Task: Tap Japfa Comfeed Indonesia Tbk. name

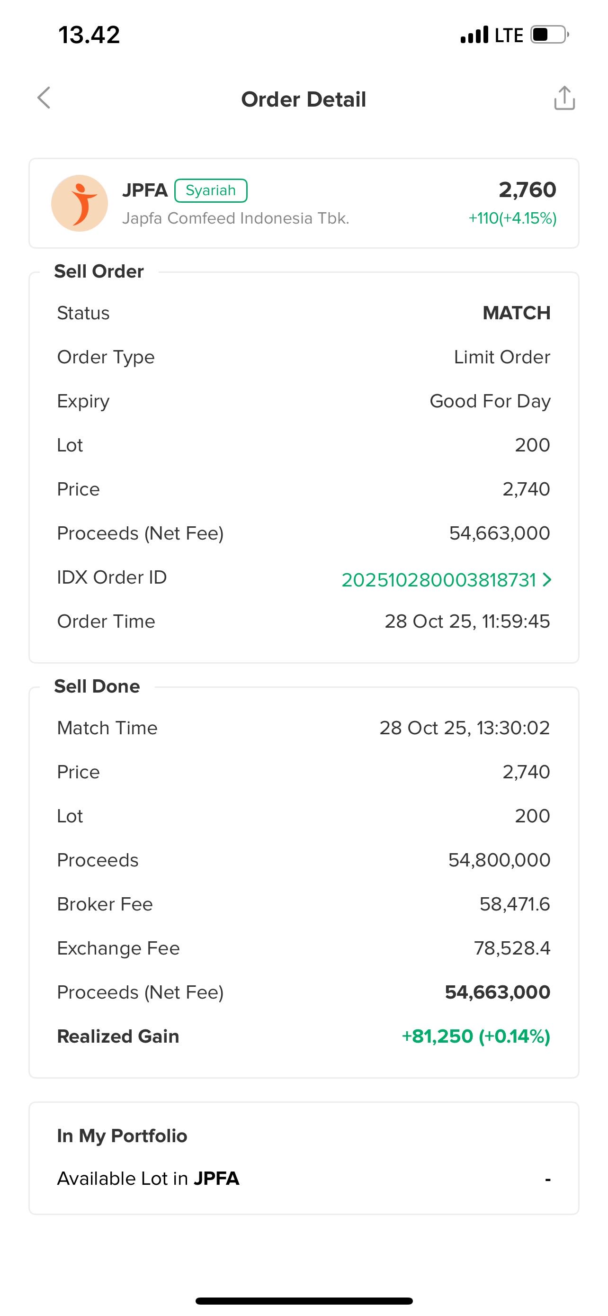Action: [x=235, y=218]
